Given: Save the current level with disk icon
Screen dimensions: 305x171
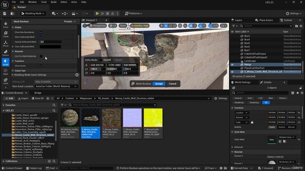Looking at the screenshot, I should pos(5,13).
